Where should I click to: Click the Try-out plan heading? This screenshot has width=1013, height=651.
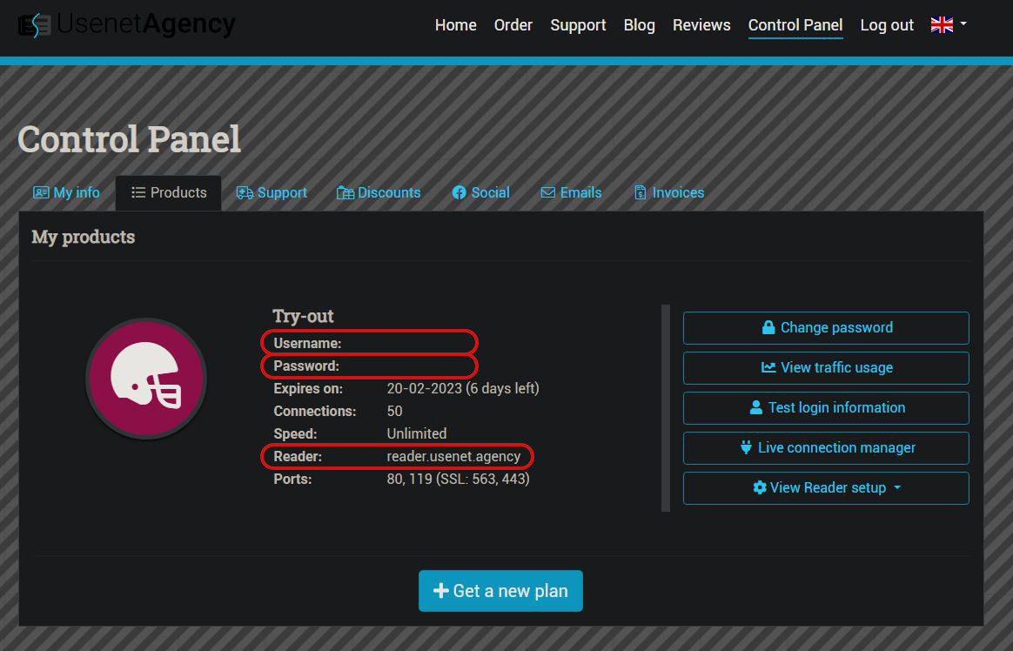coord(303,316)
